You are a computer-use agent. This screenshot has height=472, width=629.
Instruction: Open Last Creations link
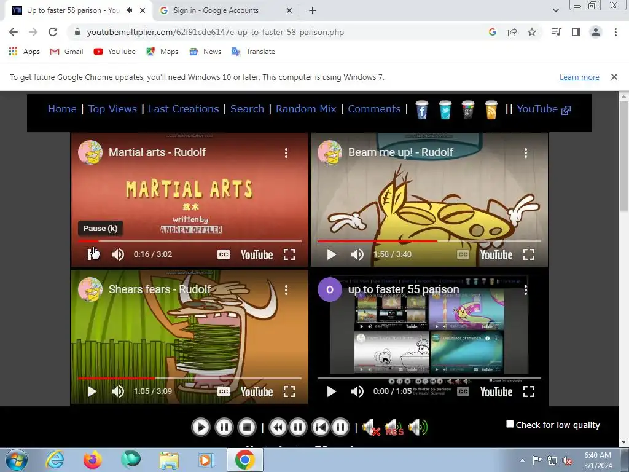point(184,109)
